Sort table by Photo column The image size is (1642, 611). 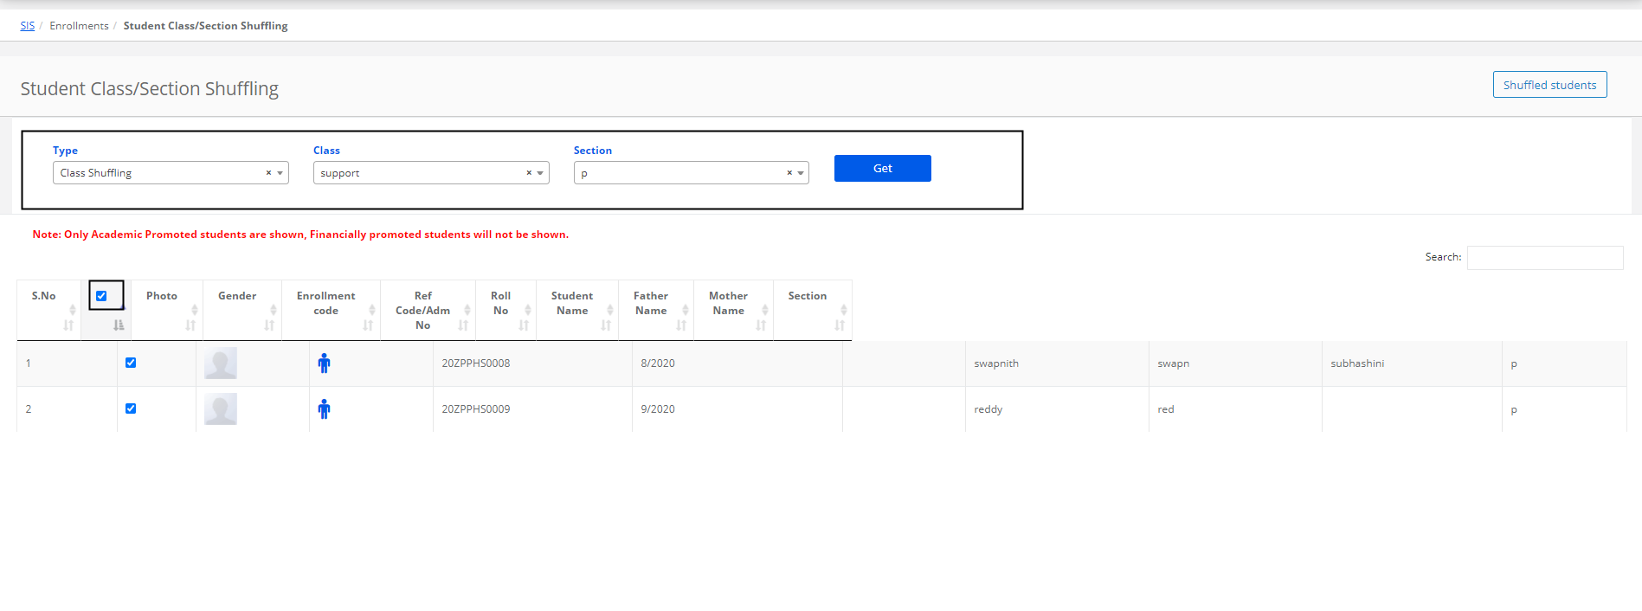167,310
